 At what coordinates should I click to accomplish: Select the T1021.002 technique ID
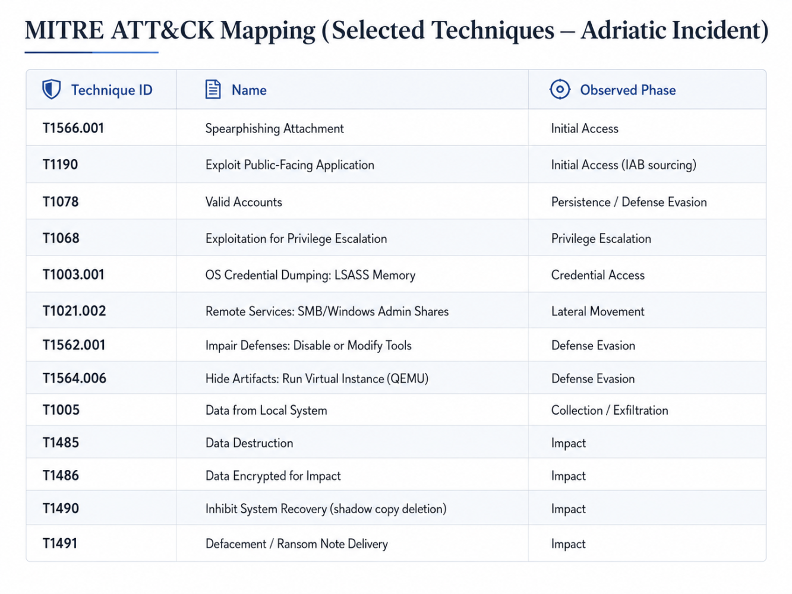74,311
